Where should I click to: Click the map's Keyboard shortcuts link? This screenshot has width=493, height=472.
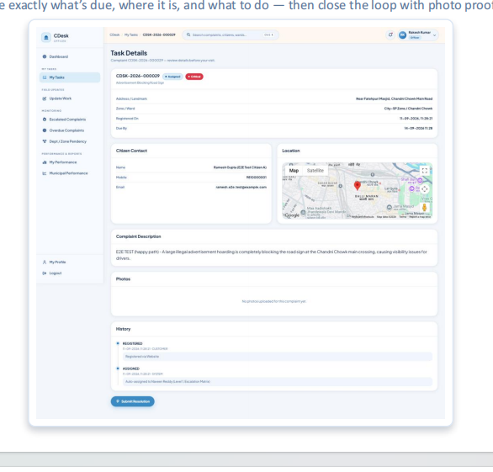coord(363,217)
